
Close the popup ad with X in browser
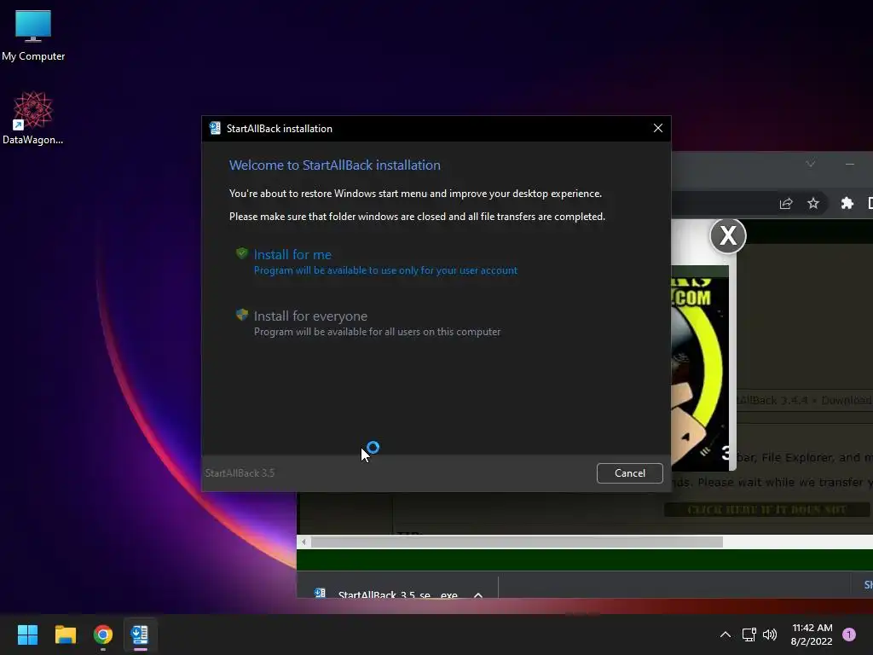coord(728,236)
